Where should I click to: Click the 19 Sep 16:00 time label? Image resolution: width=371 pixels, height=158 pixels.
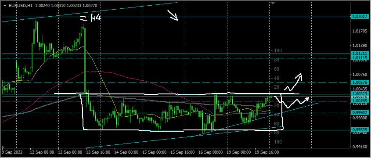pyautogui.click(x=267, y=152)
